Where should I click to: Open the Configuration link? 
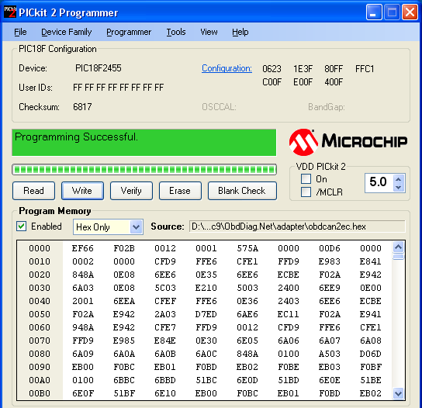click(x=227, y=68)
